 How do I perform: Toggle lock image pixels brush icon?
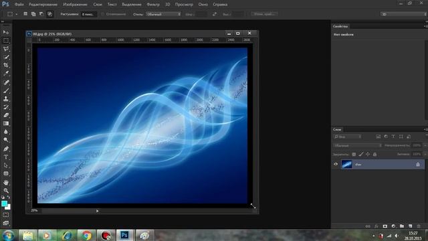[x=361, y=155]
